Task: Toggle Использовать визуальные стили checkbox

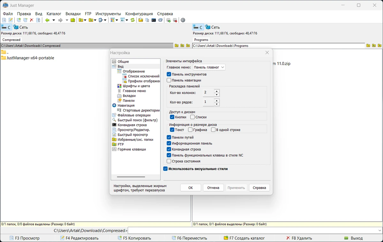Action: [165, 169]
